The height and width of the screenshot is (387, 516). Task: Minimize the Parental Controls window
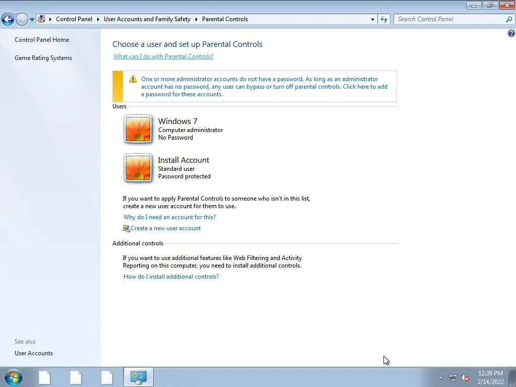point(474,5)
